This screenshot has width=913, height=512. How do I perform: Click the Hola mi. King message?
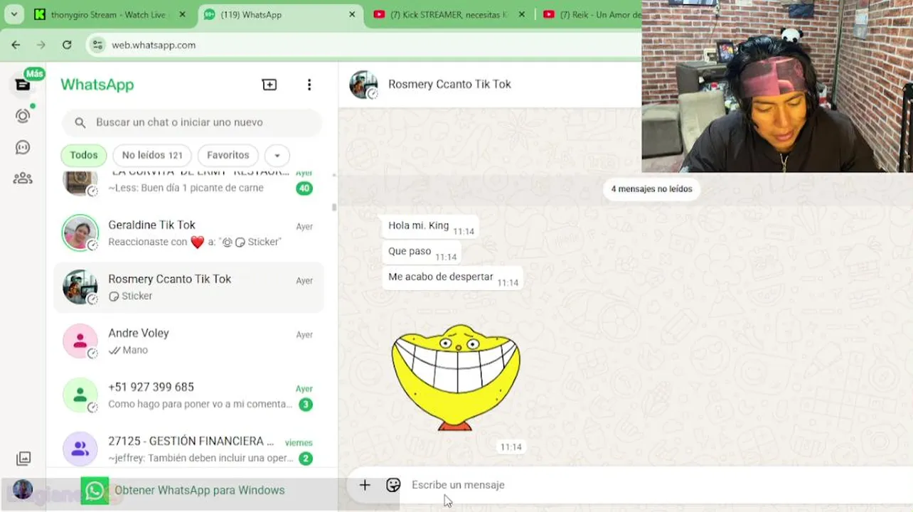429,227
